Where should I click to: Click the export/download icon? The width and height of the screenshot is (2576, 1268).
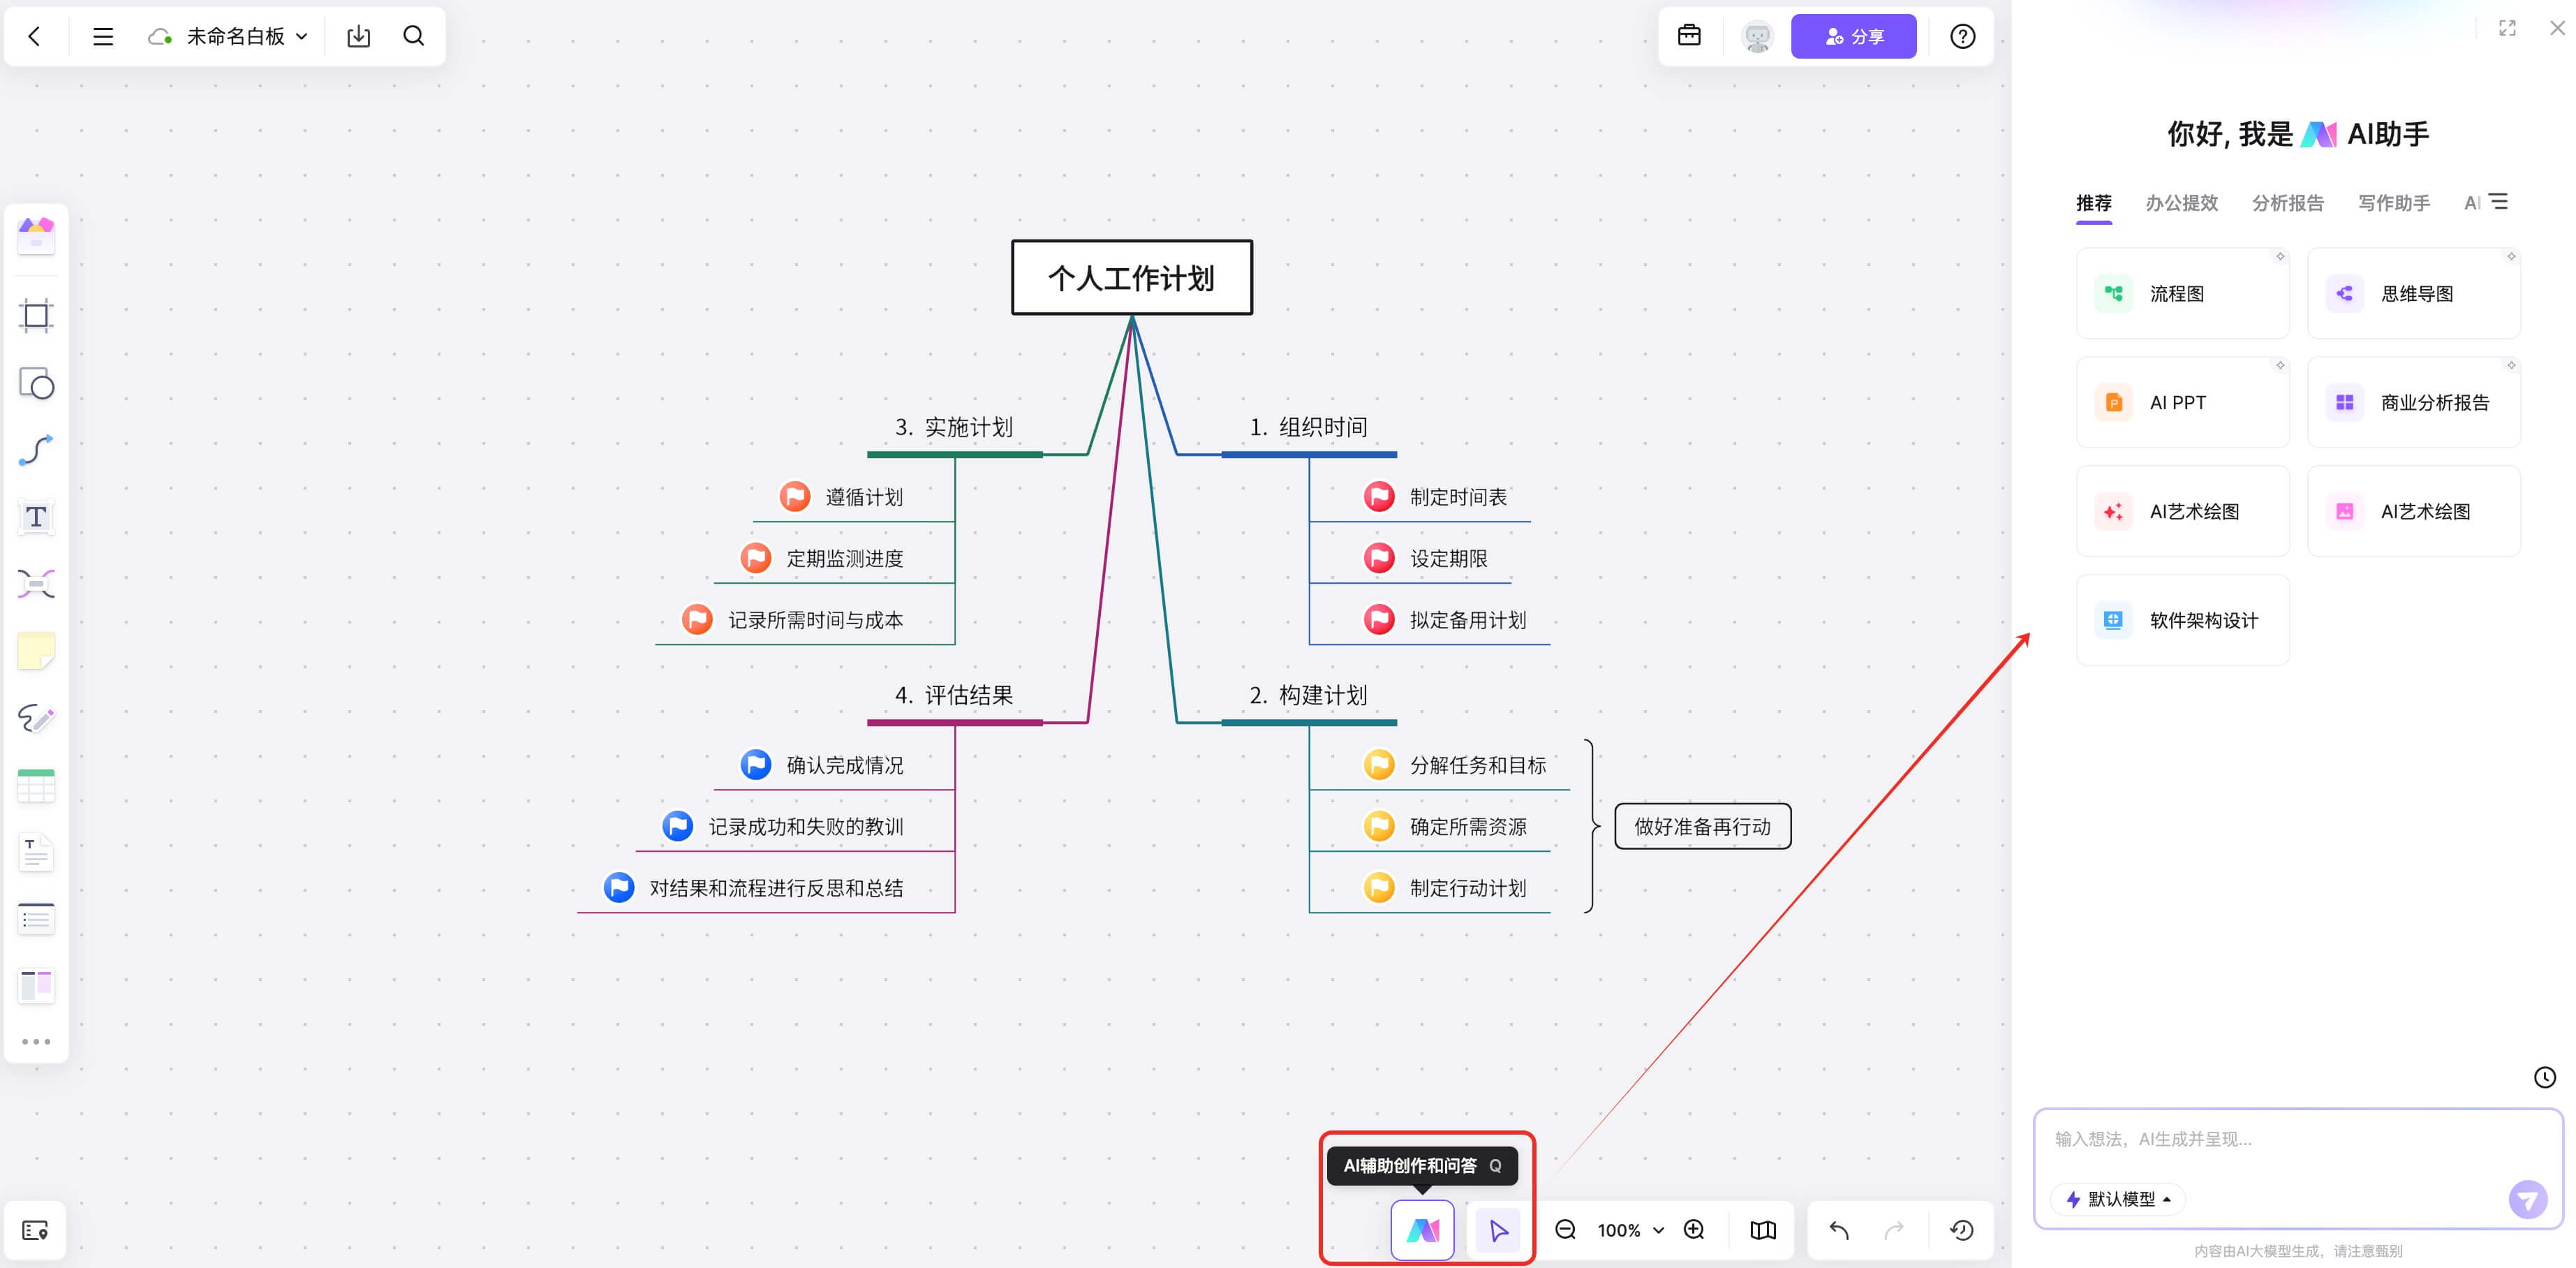click(x=358, y=37)
